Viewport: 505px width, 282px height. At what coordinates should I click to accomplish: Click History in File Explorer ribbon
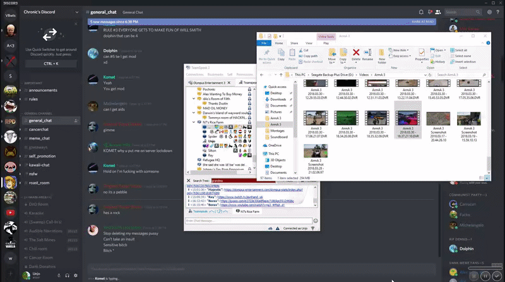(437, 62)
